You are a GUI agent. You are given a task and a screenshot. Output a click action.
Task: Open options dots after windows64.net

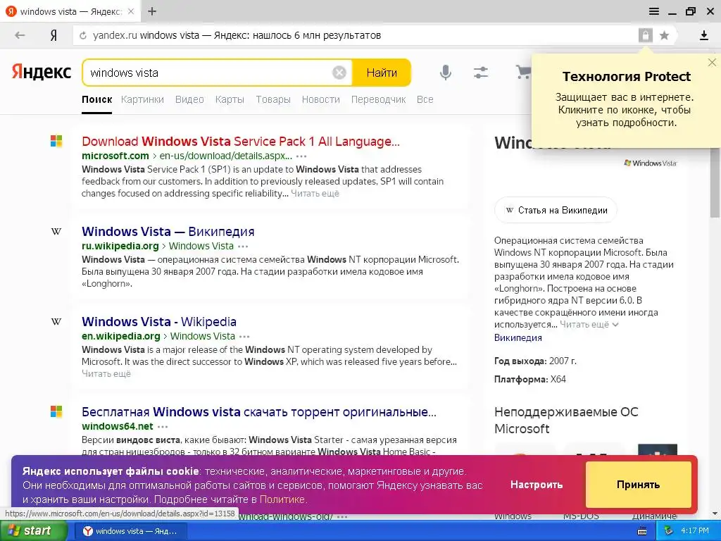coord(163,427)
